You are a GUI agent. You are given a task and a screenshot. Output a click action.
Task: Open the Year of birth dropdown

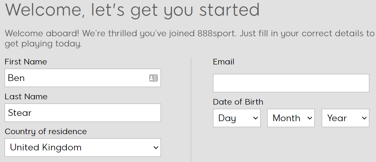[345, 118]
